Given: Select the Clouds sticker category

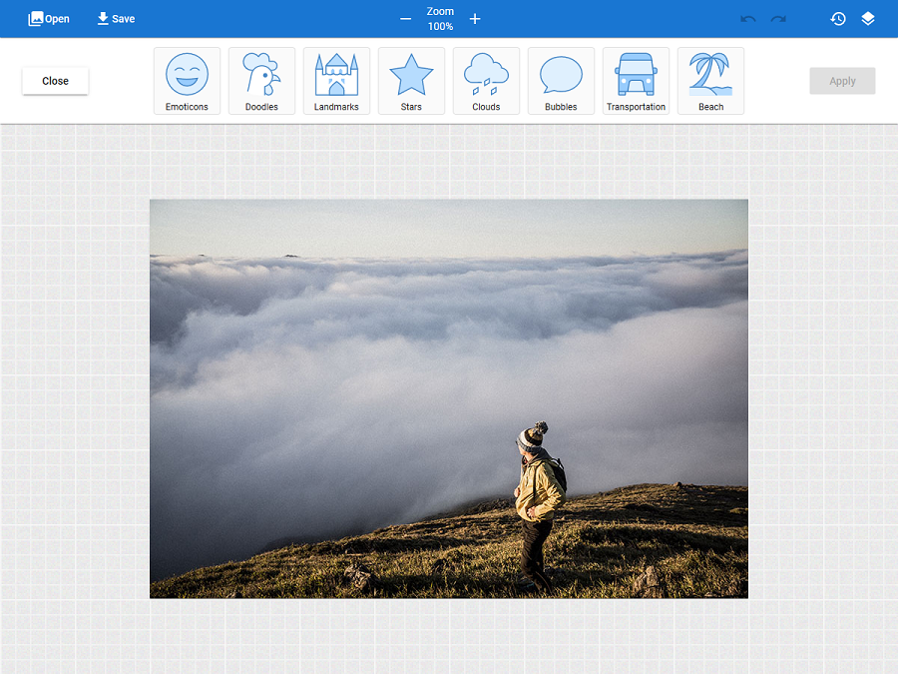Looking at the screenshot, I should (486, 81).
